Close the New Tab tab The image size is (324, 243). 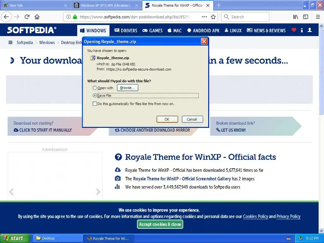click(x=65, y=5)
